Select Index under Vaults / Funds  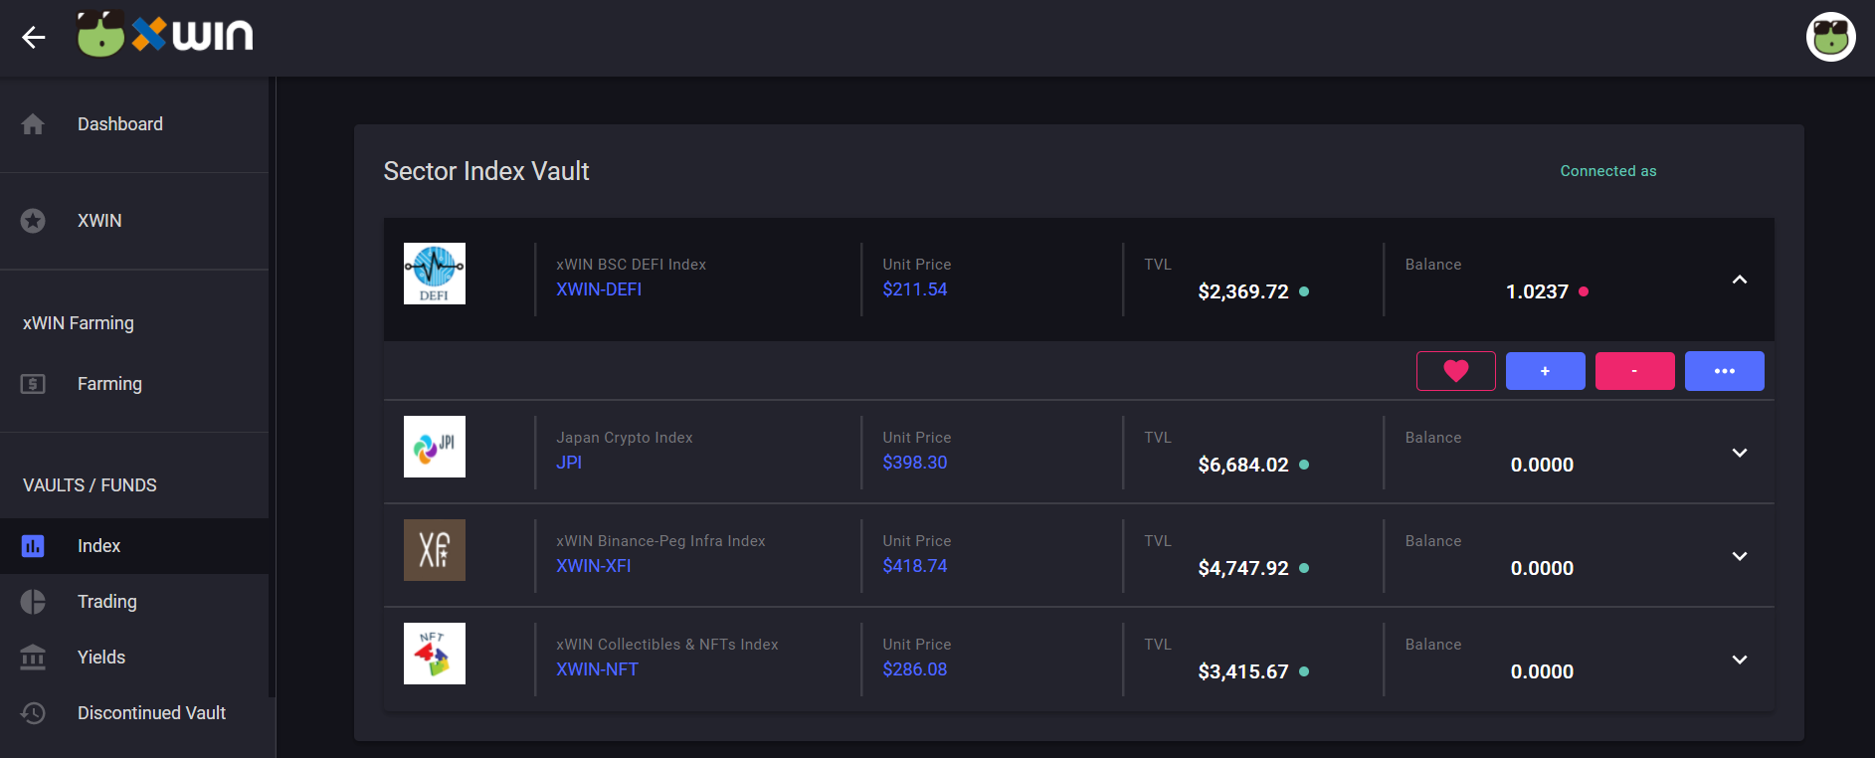(134, 546)
